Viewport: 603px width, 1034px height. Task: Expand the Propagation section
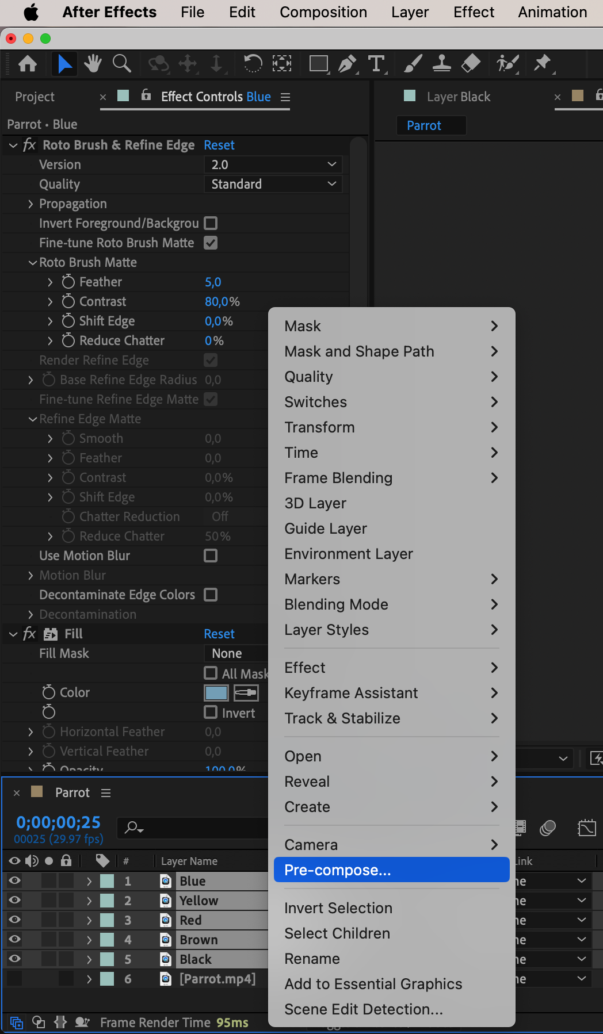coord(30,204)
